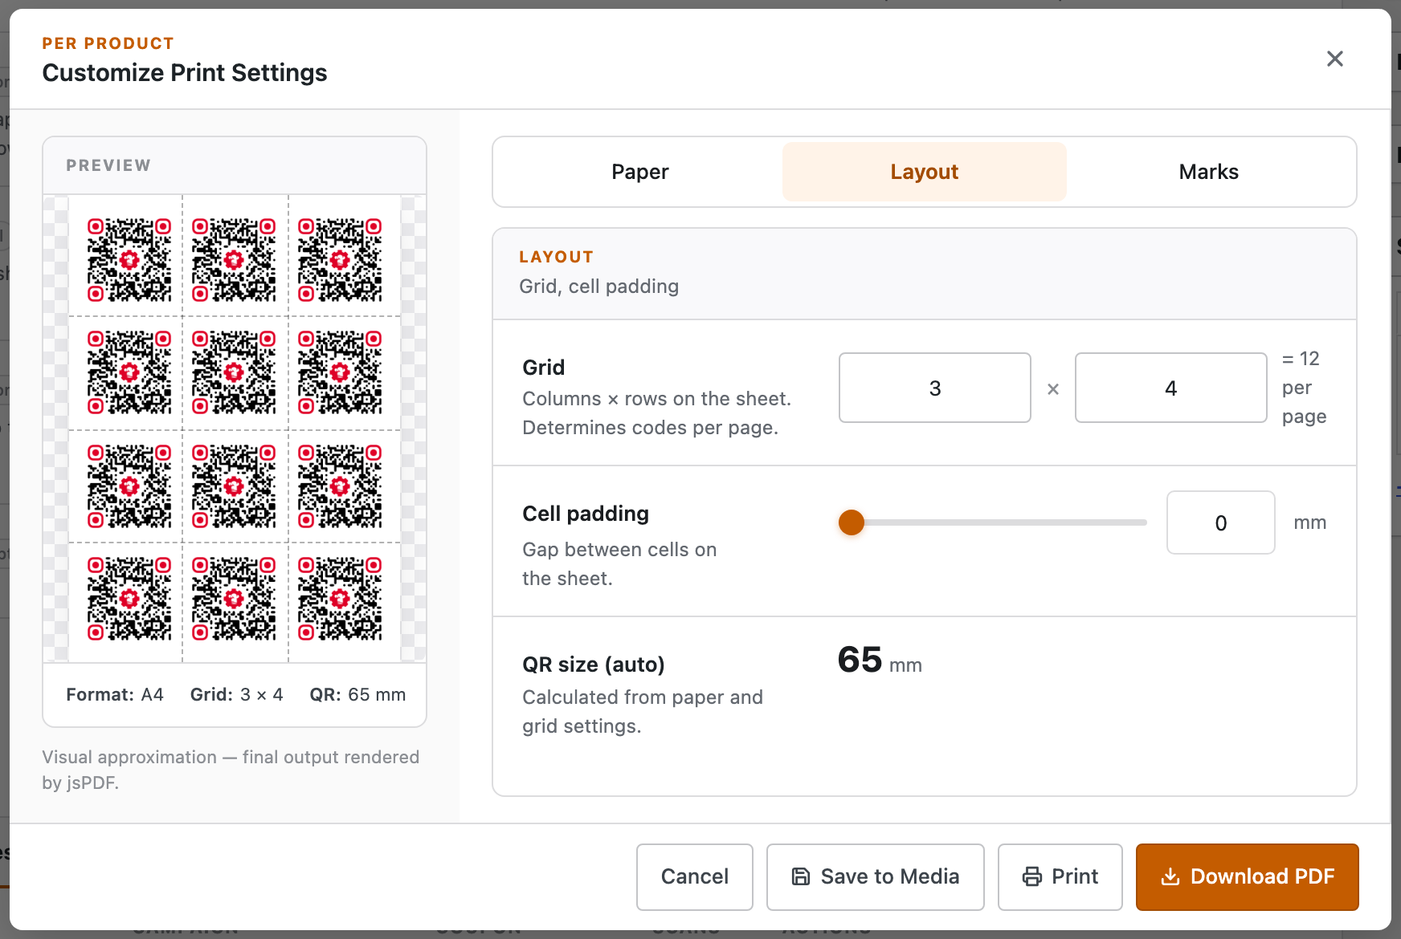This screenshot has height=939, width=1401.
Task: Click the Cancel button
Action: pyautogui.click(x=695, y=876)
